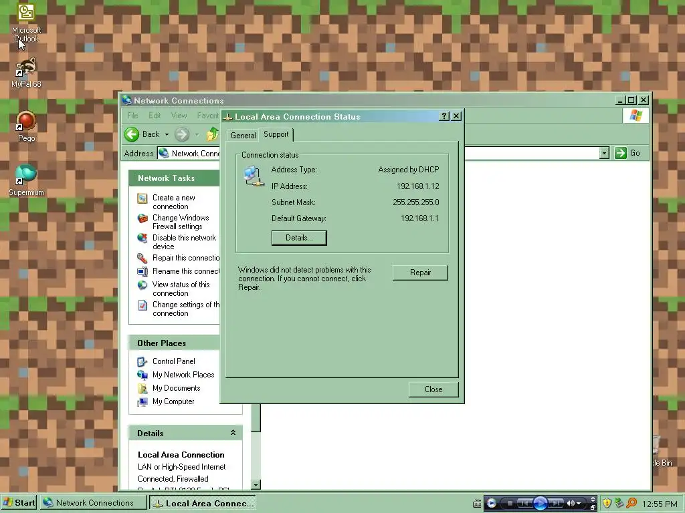Stop playback in taskbar Media Player
The image size is (685, 513).
coord(509,504)
